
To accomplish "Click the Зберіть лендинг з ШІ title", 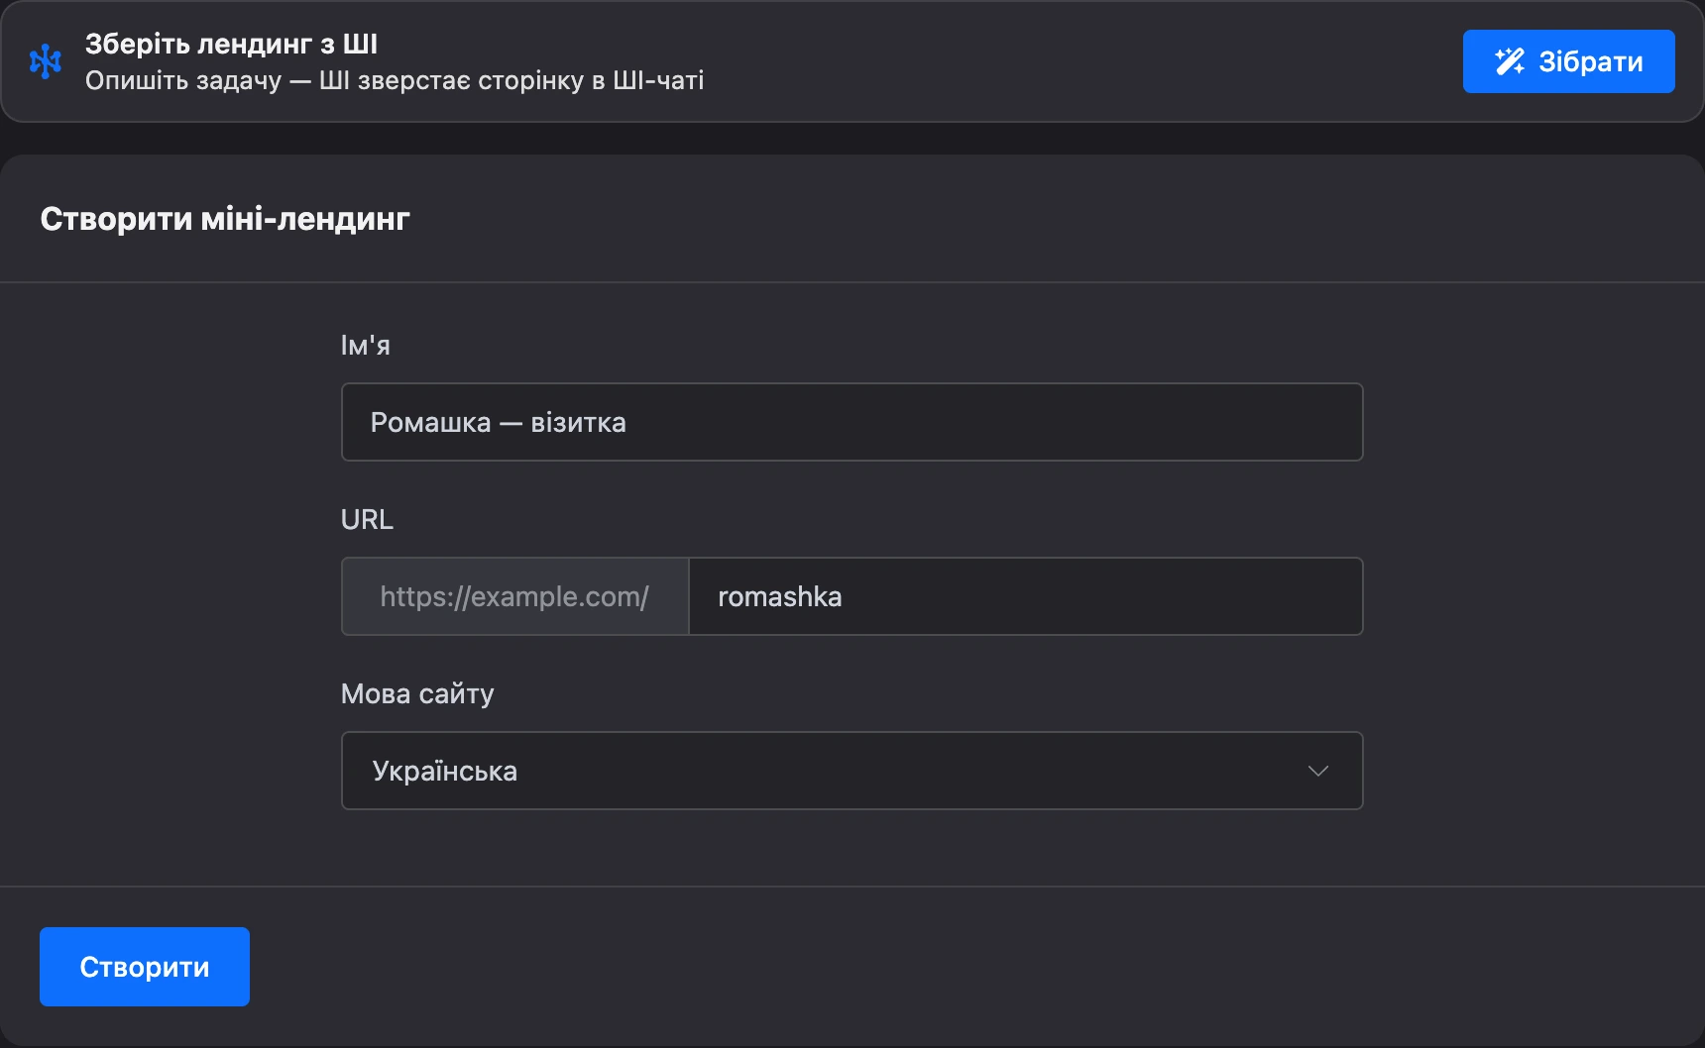I will pyautogui.click(x=231, y=44).
